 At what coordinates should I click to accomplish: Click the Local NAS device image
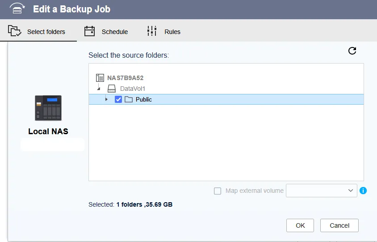[x=48, y=108]
